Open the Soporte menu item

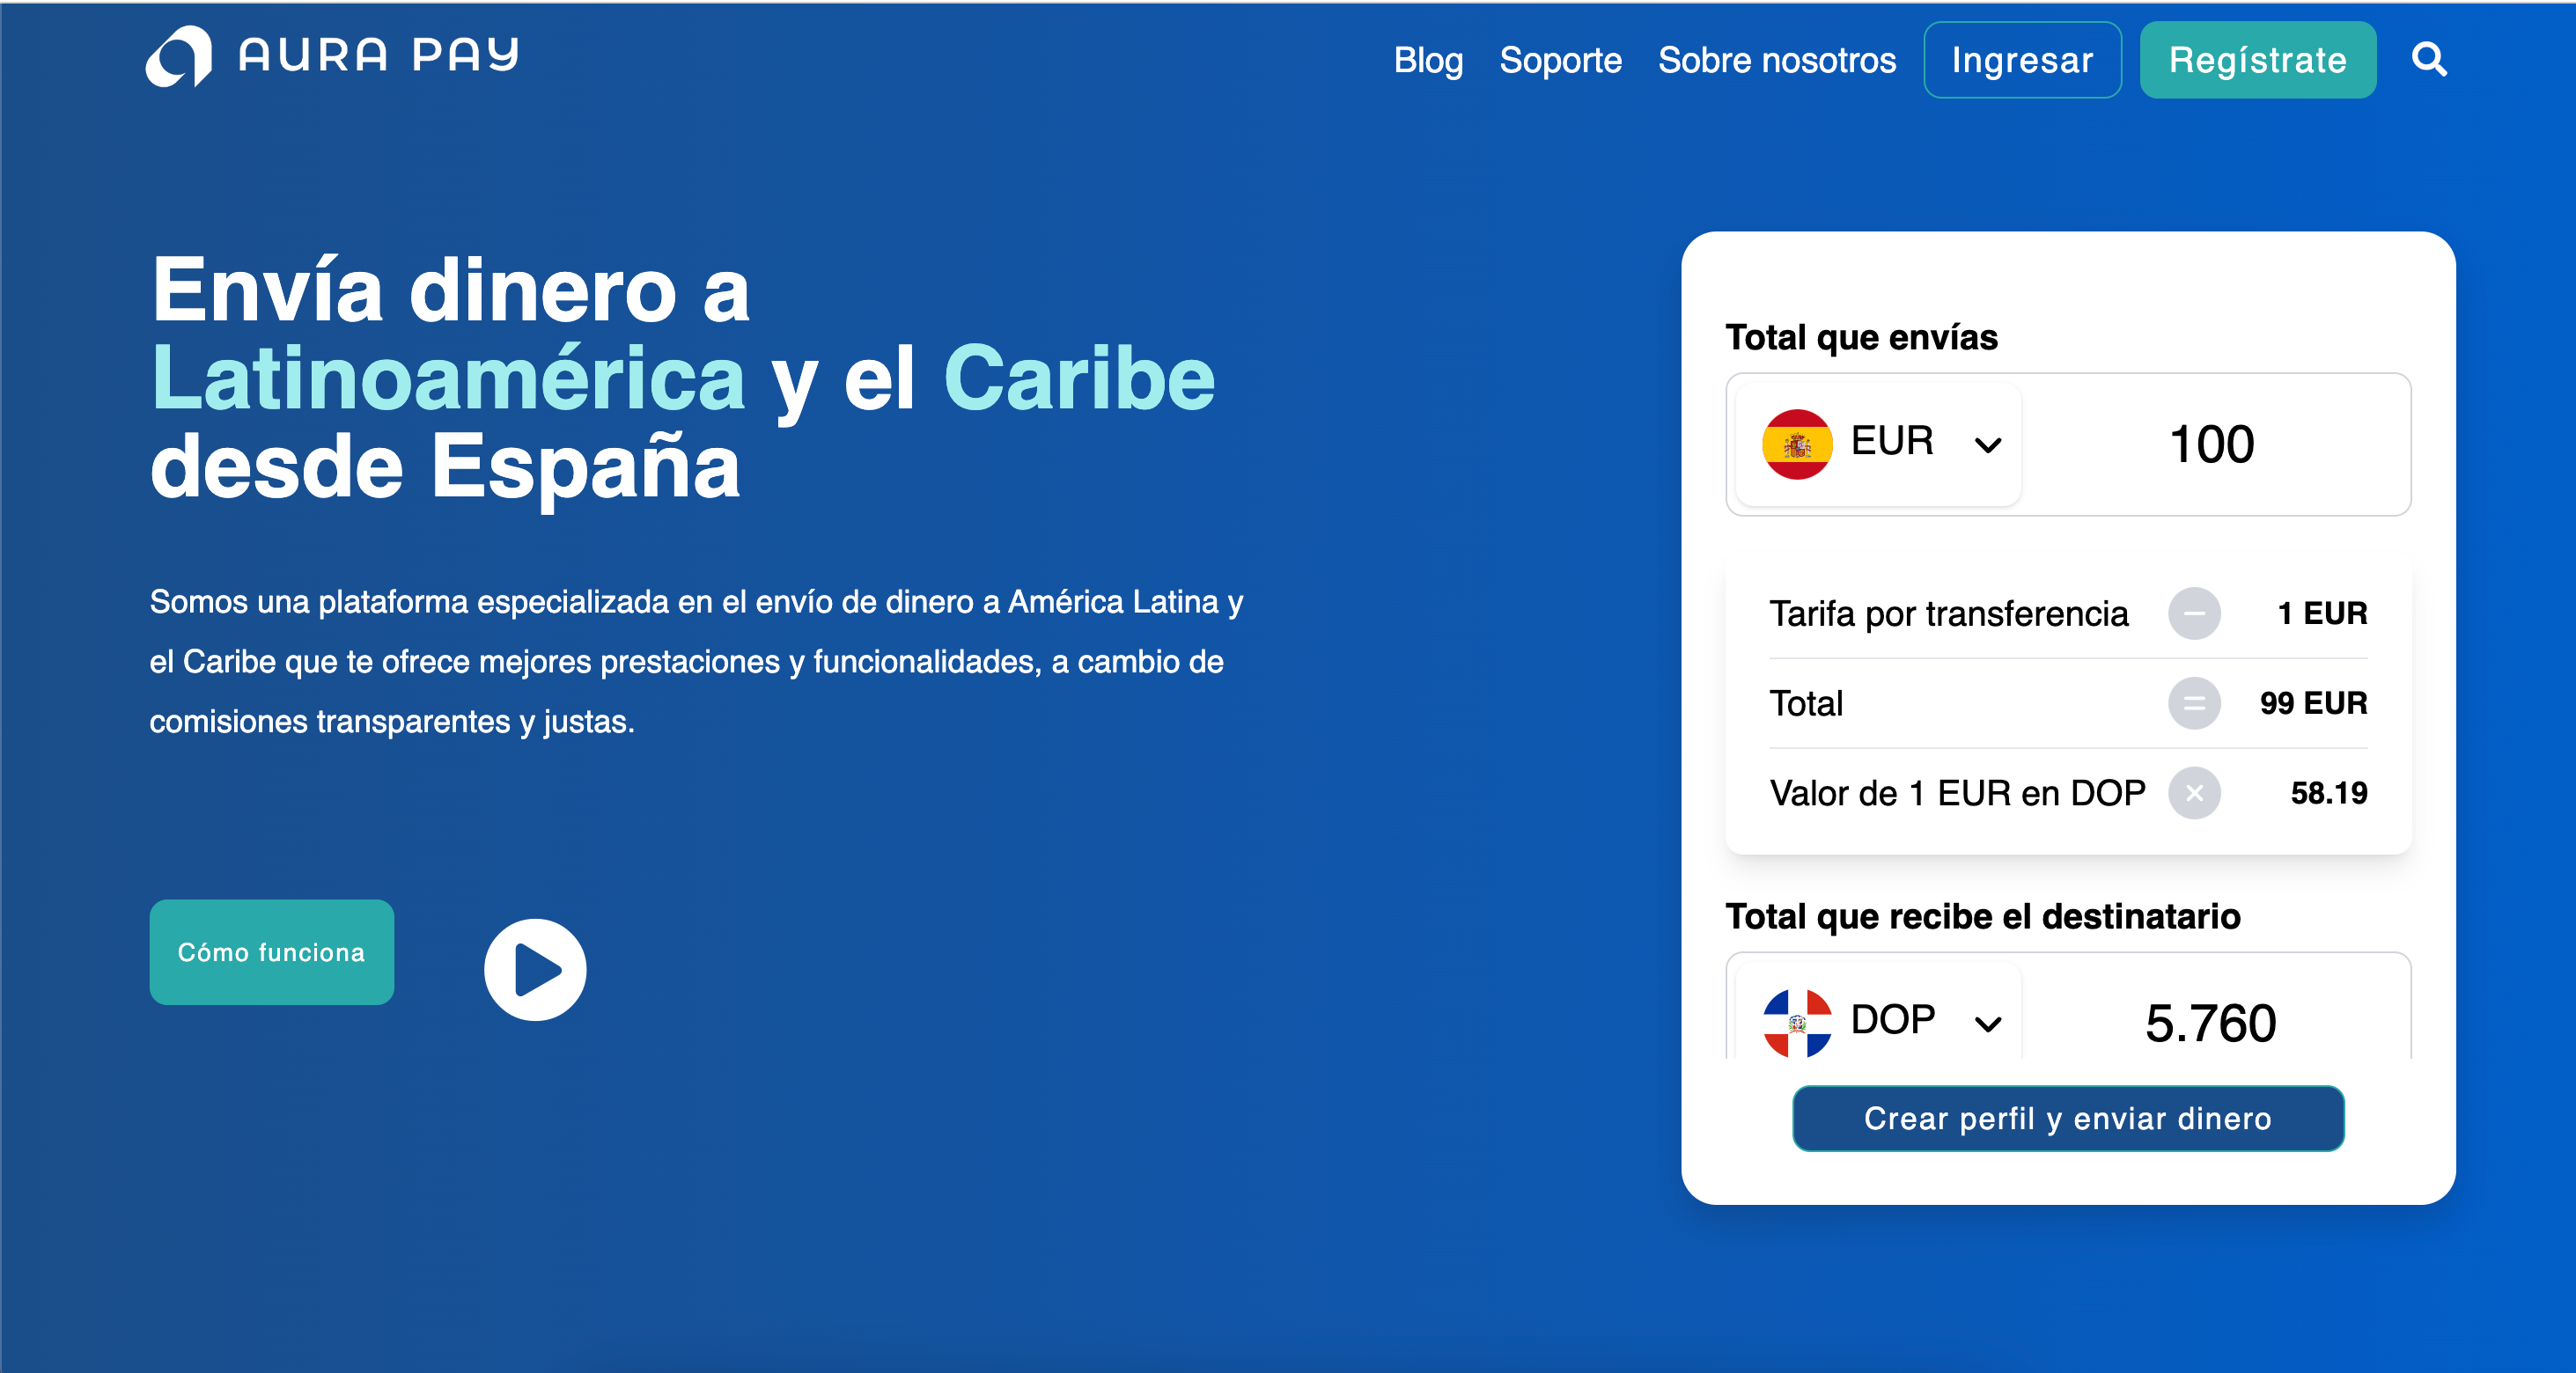click(x=1560, y=60)
